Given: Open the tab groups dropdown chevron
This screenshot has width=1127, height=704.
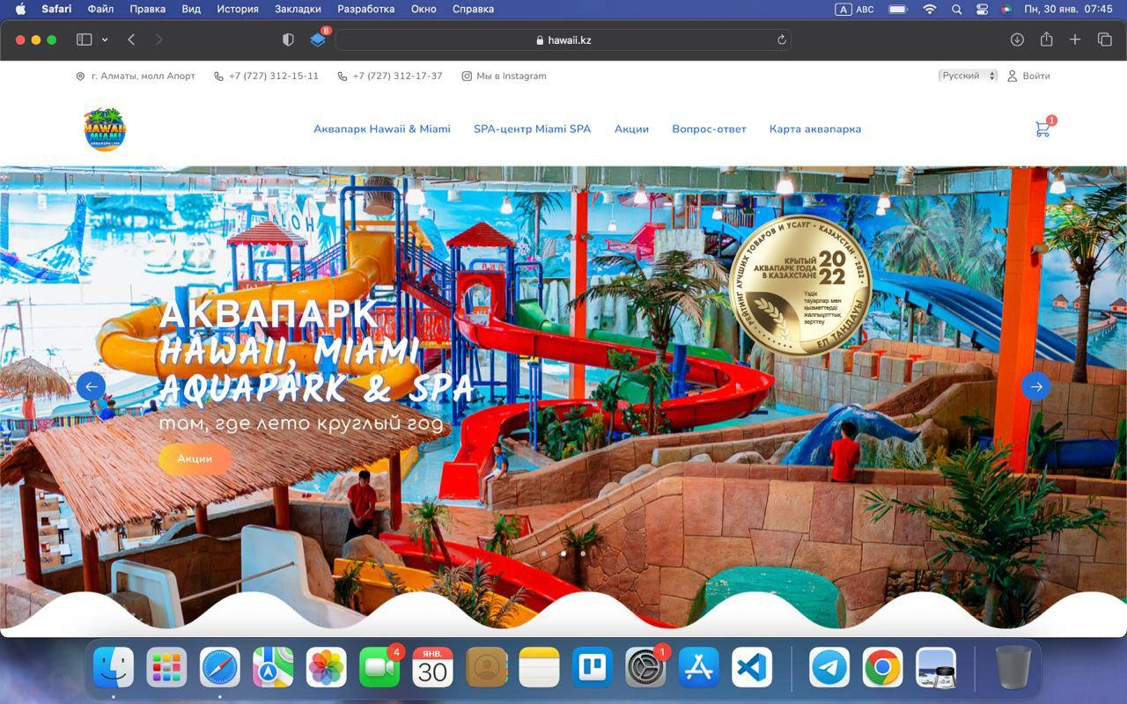Looking at the screenshot, I should coord(105,40).
